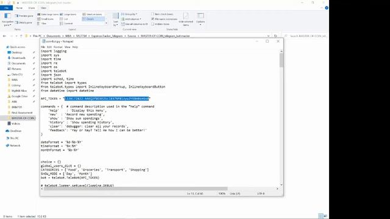This screenshot has width=390, height=219.
Task: Select the Details layout option
Action: pyautogui.click(x=93, y=19)
